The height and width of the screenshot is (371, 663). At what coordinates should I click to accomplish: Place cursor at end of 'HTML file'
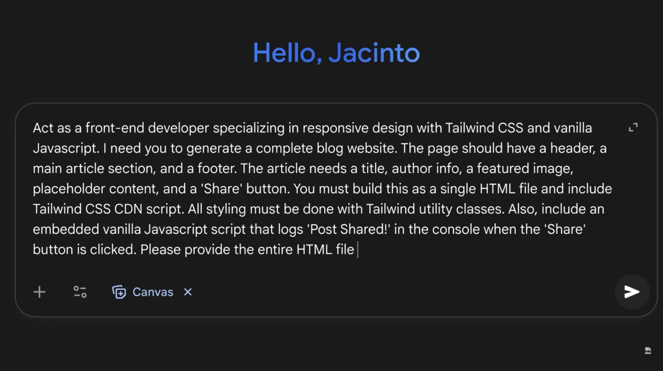pos(355,249)
